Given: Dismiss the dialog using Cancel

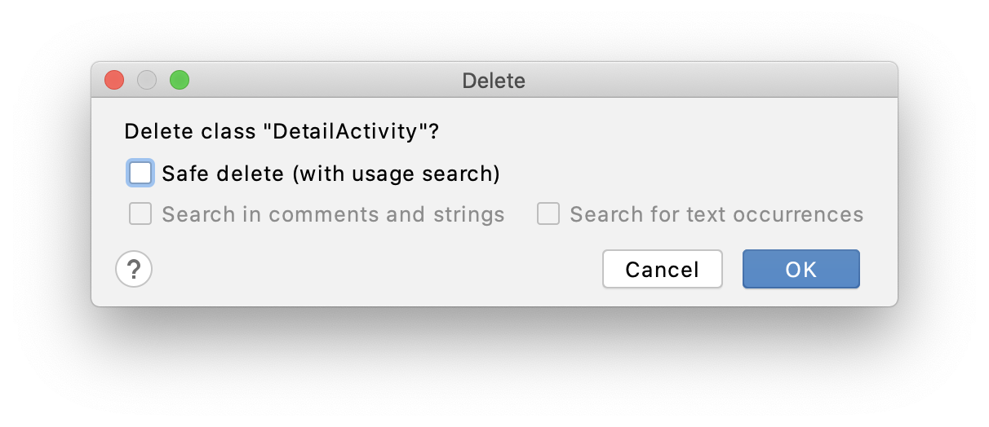Looking at the screenshot, I should [x=663, y=269].
